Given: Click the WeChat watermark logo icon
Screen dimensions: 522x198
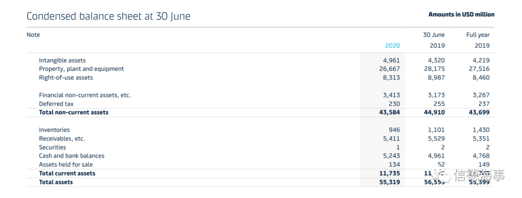Looking at the screenshot, I should [x=440, y=174].
